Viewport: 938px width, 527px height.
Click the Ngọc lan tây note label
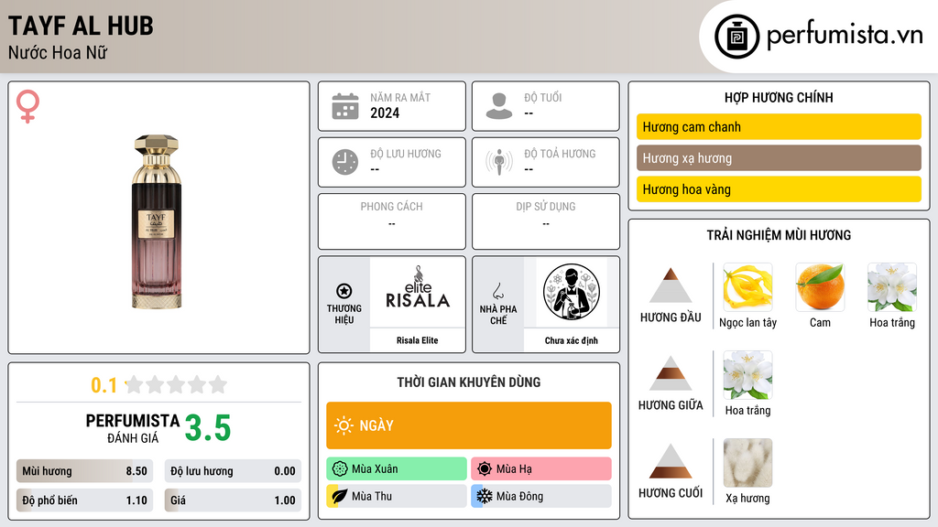coord(747,323)
